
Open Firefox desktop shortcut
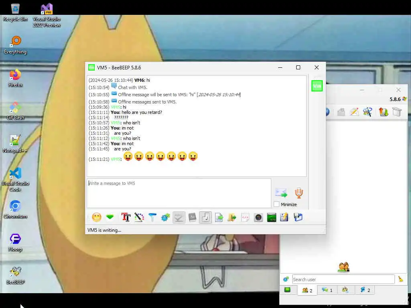15,78
